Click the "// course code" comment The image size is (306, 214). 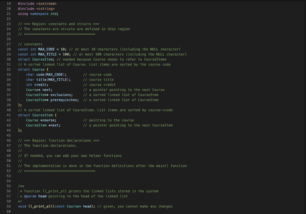coord(97,75)
